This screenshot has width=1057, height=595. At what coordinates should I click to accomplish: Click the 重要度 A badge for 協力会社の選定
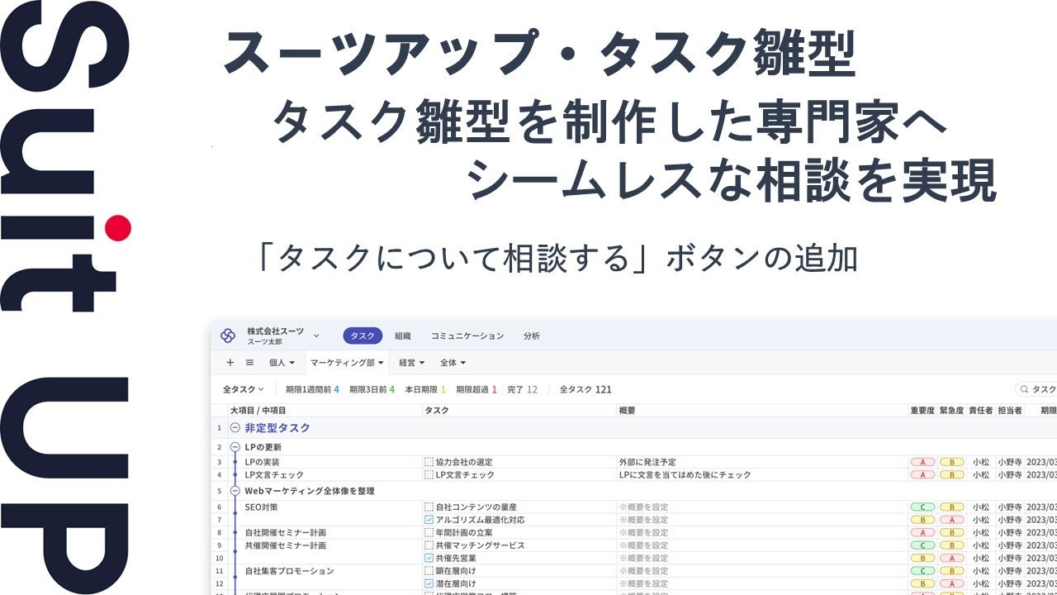coord(922,463)
